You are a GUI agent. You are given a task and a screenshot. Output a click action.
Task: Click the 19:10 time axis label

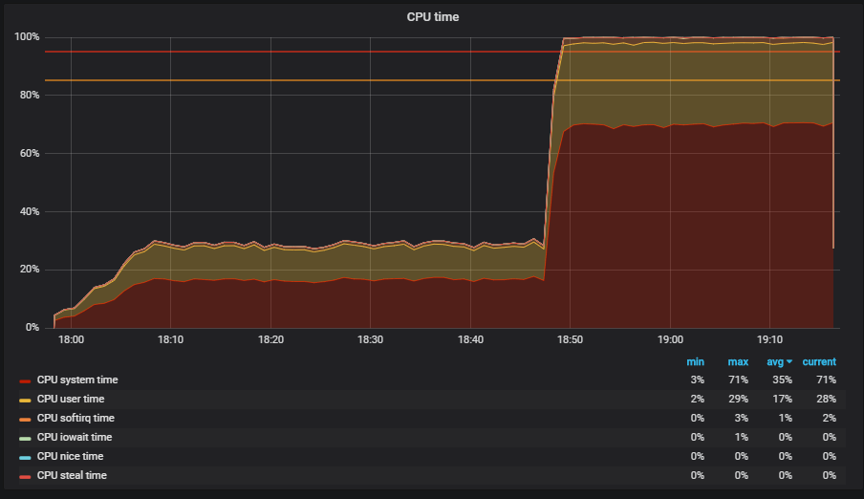(769, 339)
